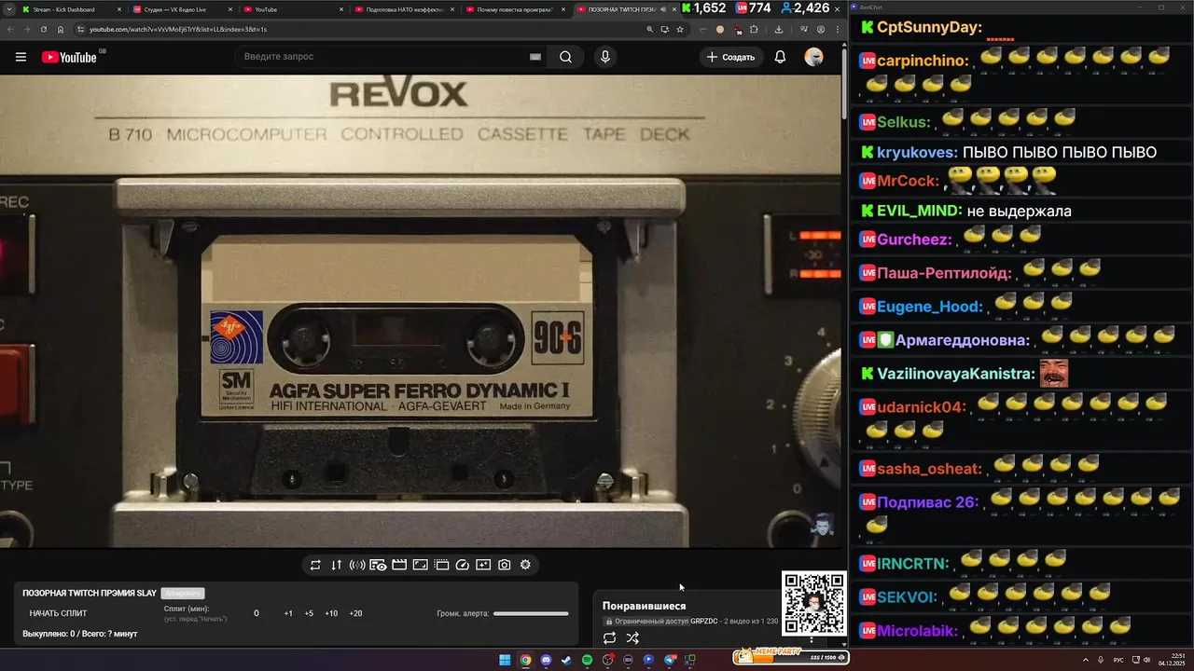The image size is (1194, 671).
Task: Toggle playlist loop in Понравившиеся panel
Action: (x=609, y=638)
